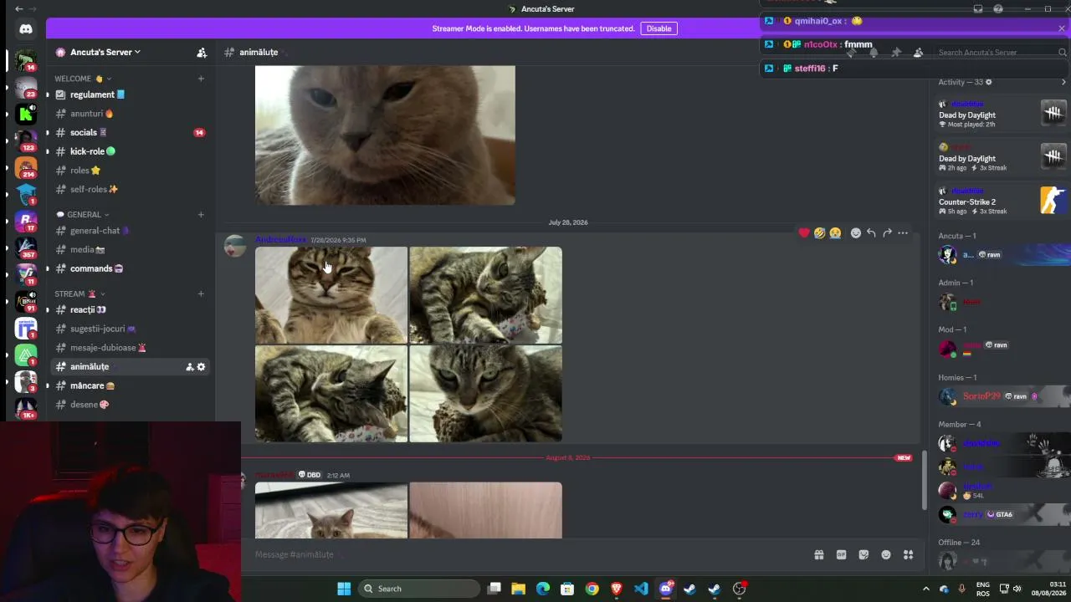1071x602 pixels.
Task: Open more options for the message
Action: coord(903,233)
